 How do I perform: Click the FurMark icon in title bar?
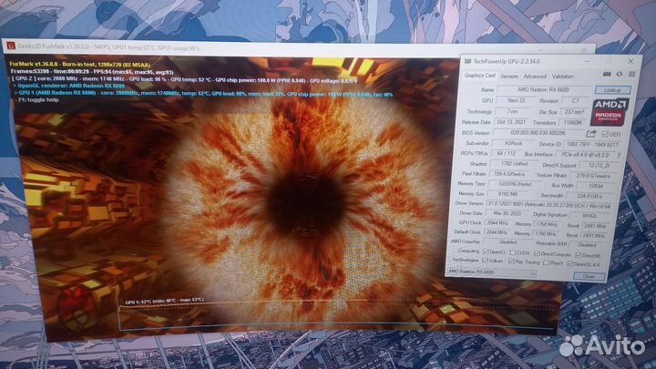coord(9,46)
